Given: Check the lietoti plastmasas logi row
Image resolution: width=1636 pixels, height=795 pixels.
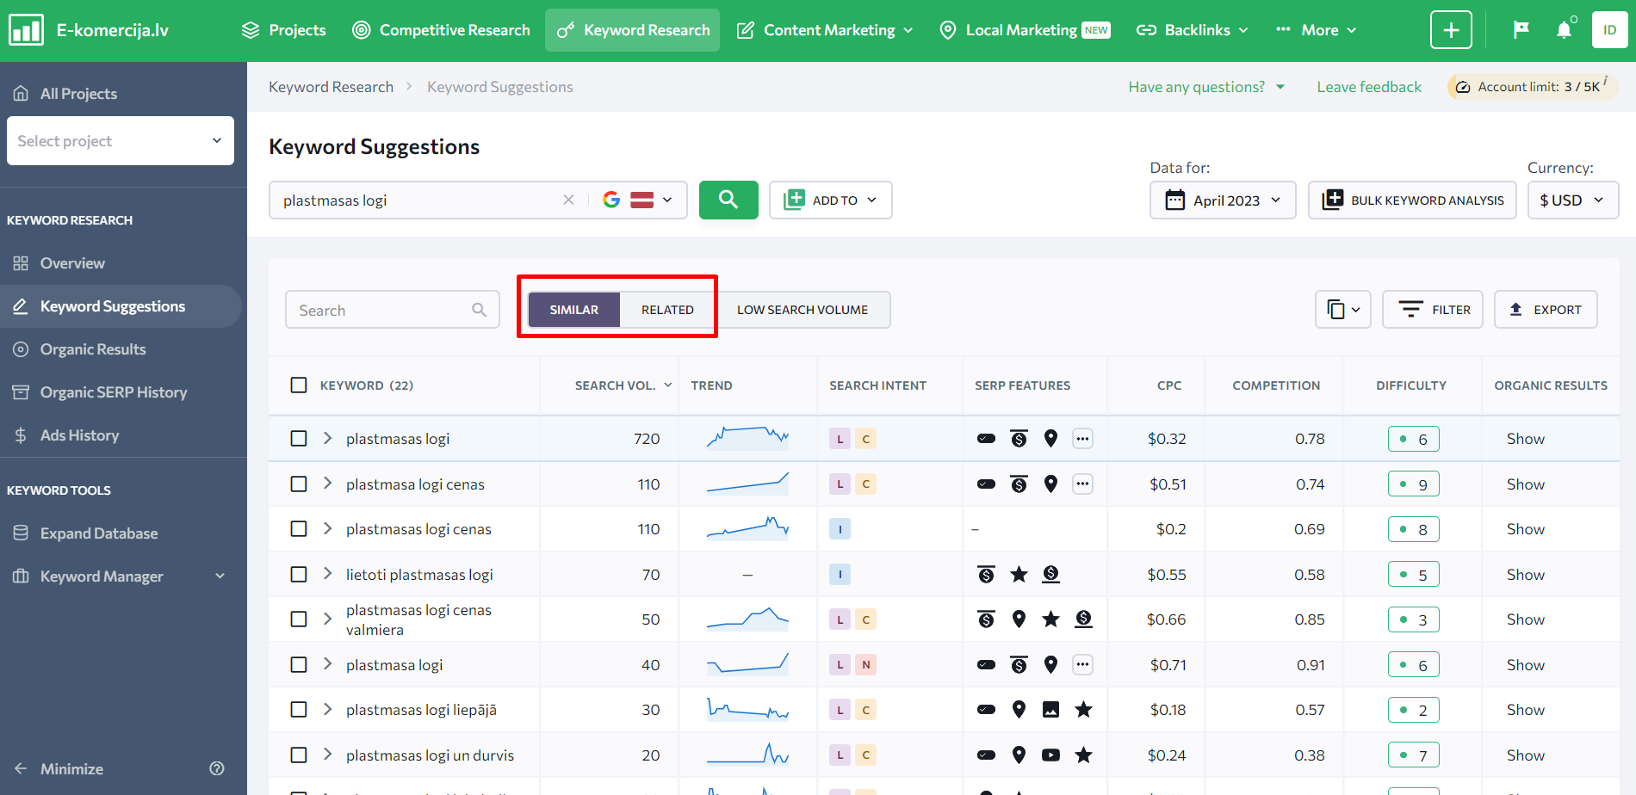Looking at the screenshot, I should click(x=299, y=574).
